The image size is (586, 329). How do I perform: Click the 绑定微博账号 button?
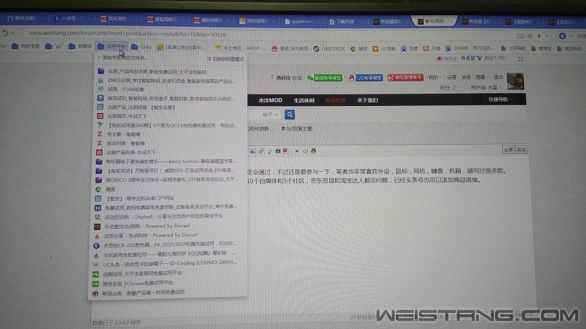coord(406,78)
